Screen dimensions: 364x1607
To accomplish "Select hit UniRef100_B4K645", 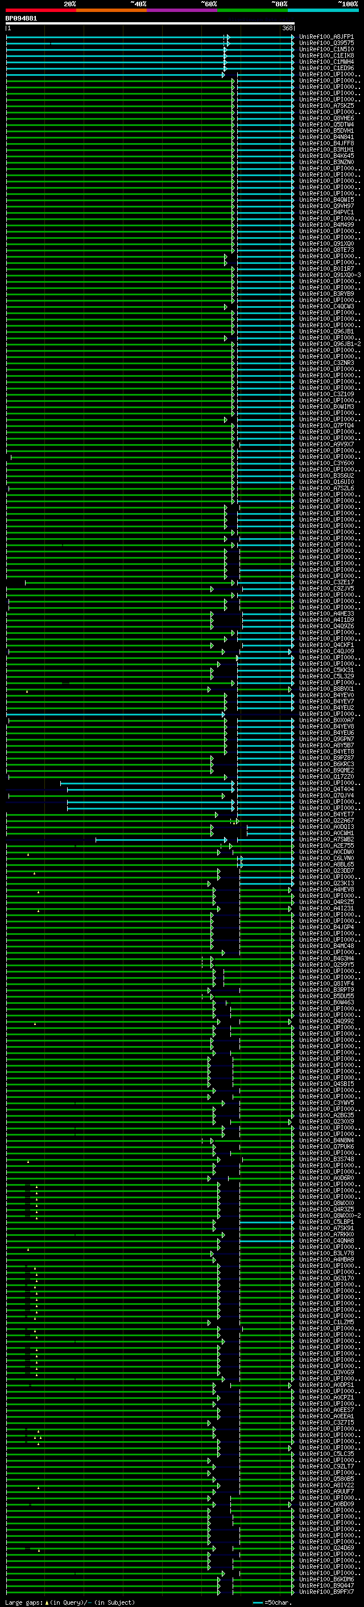I will pos(326,156).
